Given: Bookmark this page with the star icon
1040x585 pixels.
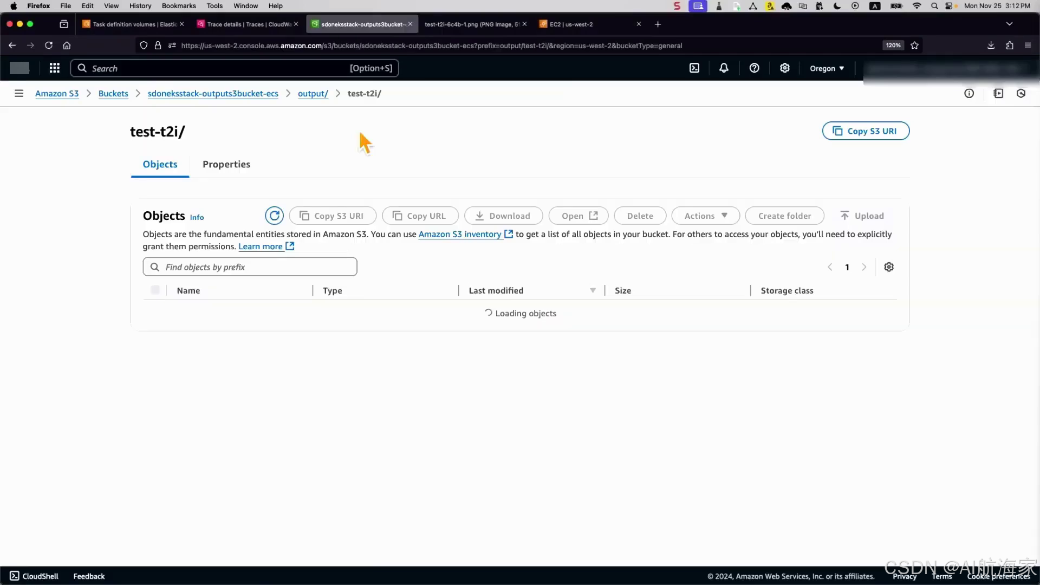Looking at the screenshot, I should [x=915, y=45].
